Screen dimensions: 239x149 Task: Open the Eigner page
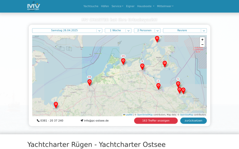(x=130, y=6)
